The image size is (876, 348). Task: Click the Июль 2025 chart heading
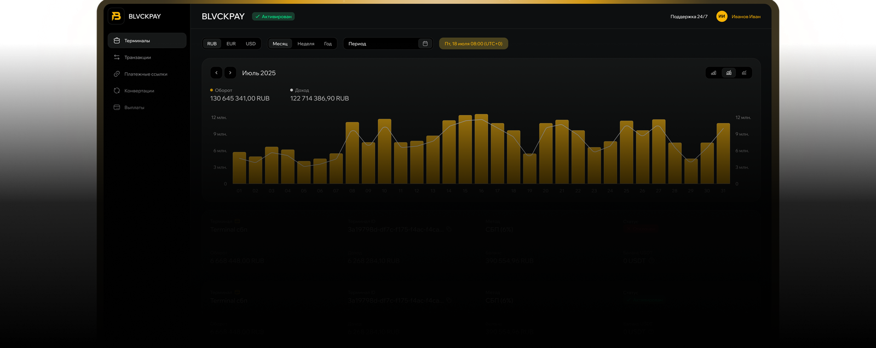click(x=259, y=73)
